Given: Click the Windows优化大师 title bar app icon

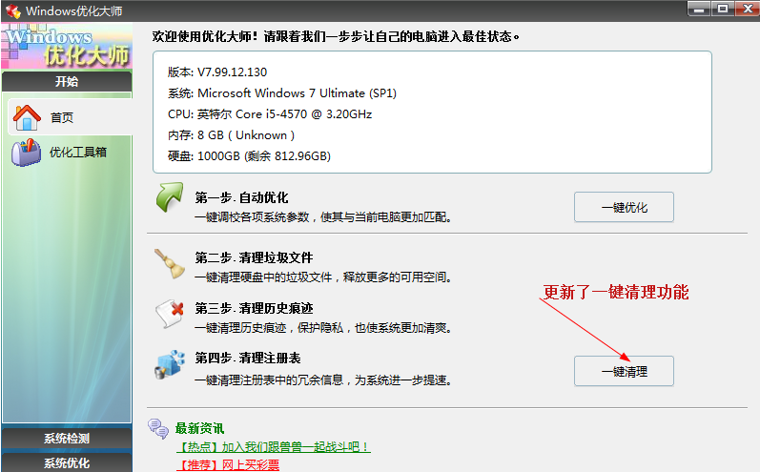Looking at the screenshot, I should tap(13, 10).
